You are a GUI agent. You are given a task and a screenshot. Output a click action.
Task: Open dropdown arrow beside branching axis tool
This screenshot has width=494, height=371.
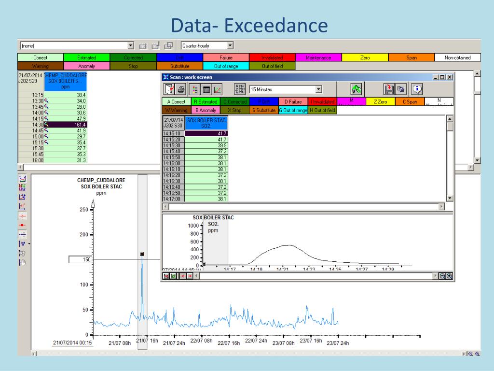tap(29, 243)
